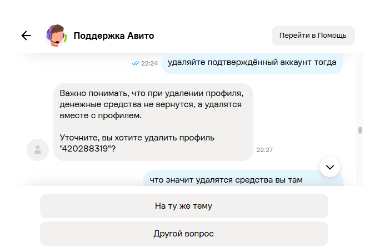The width and height of the screenshot is (380, 252).
Task: Click the gray user placeholder avatar
Action: click(38, 150)
